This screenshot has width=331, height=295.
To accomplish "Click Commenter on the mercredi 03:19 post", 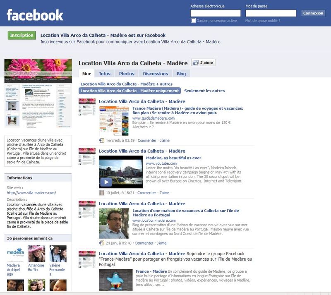I will pos(147,140).
